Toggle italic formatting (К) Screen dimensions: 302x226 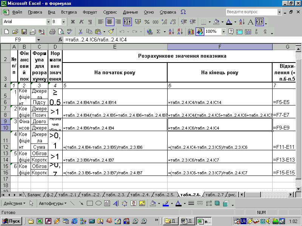click(81, 22)
